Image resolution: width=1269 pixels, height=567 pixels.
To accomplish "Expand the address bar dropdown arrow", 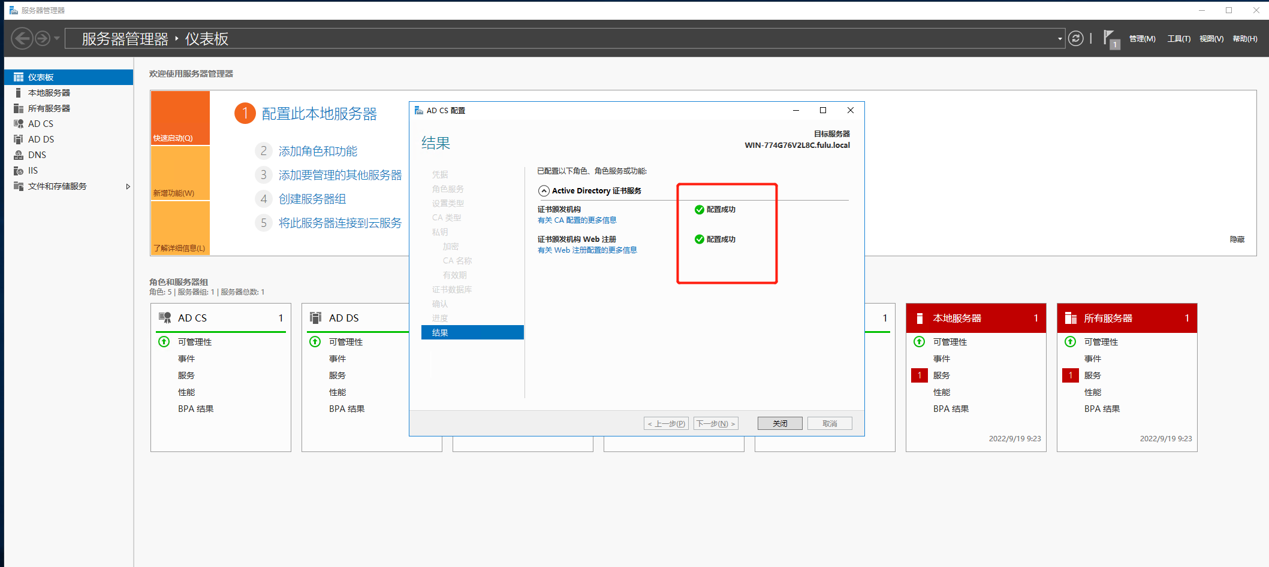I will [1060, 39].
